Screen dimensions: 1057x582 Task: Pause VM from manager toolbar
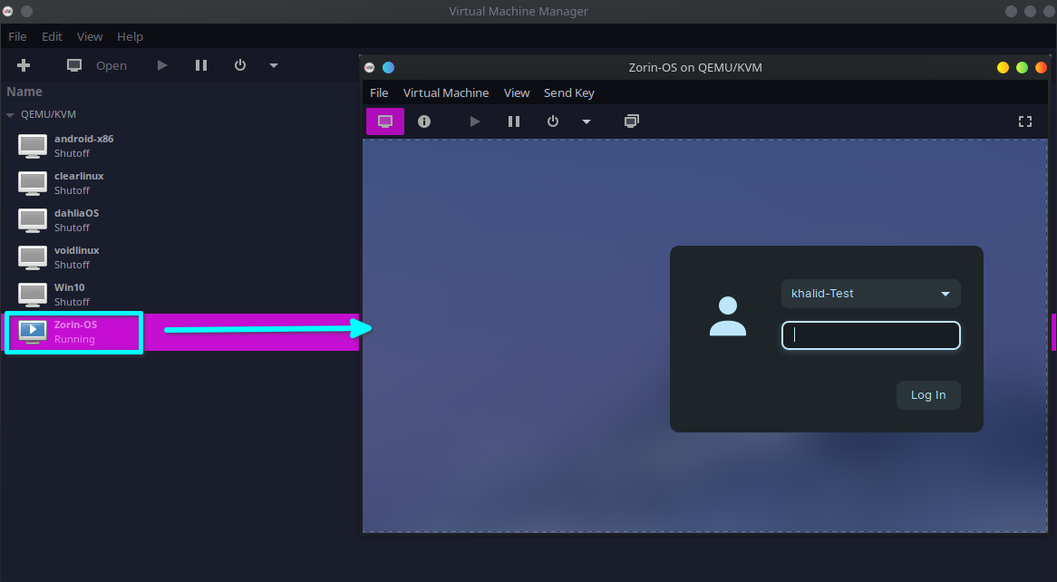[x=201, y=65]
